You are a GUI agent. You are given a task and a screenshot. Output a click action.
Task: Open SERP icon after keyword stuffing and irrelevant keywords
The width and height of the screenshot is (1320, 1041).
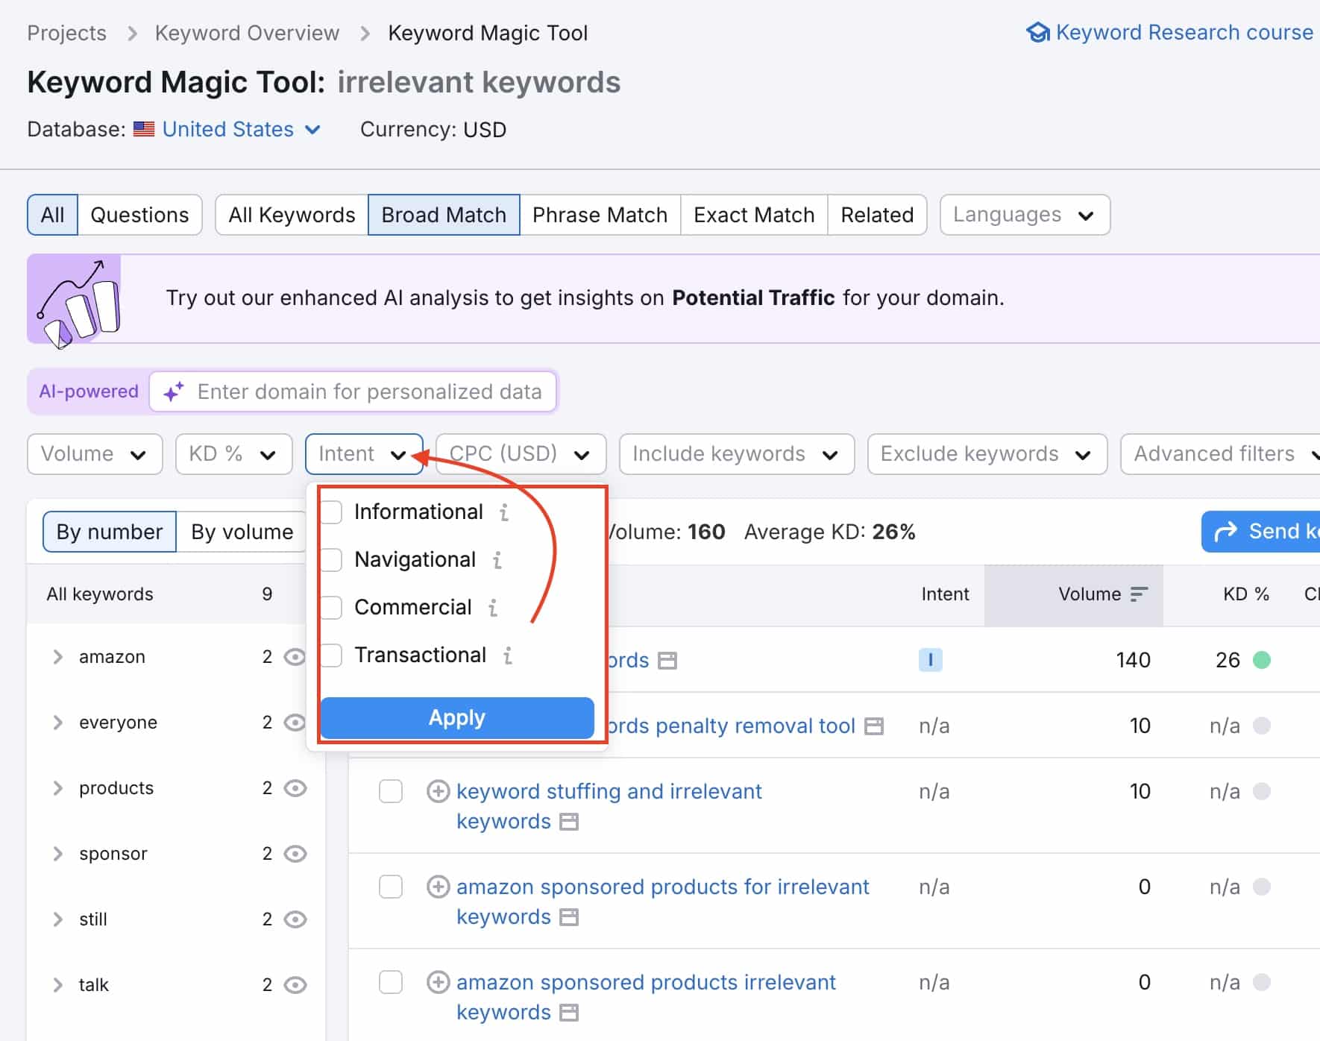(x=569, y=822)
